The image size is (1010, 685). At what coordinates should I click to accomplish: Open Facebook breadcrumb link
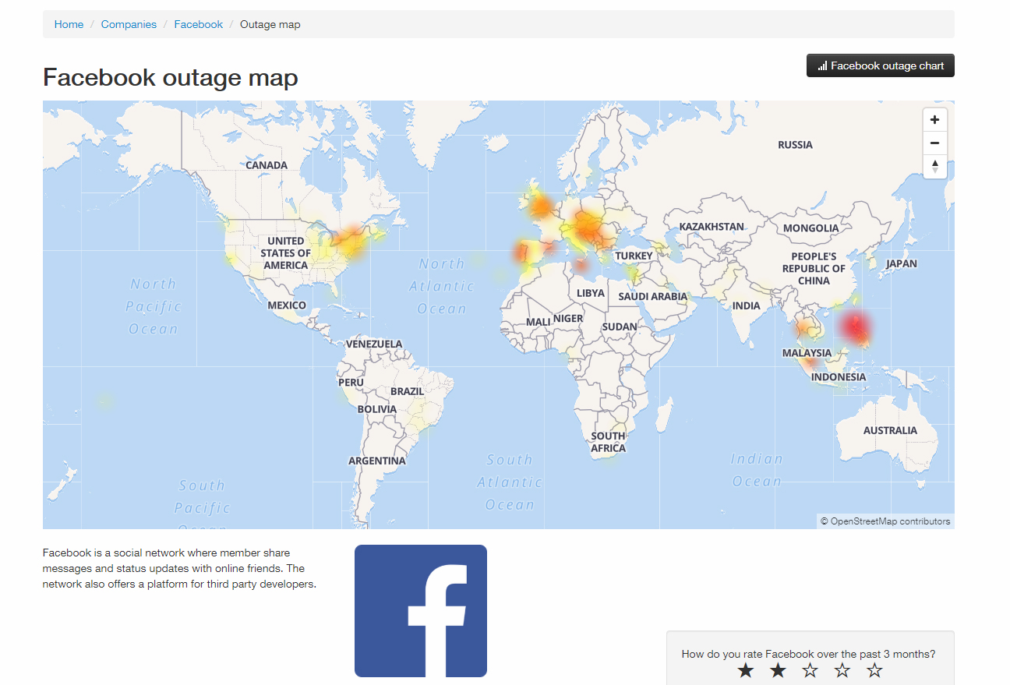[199, 24]
